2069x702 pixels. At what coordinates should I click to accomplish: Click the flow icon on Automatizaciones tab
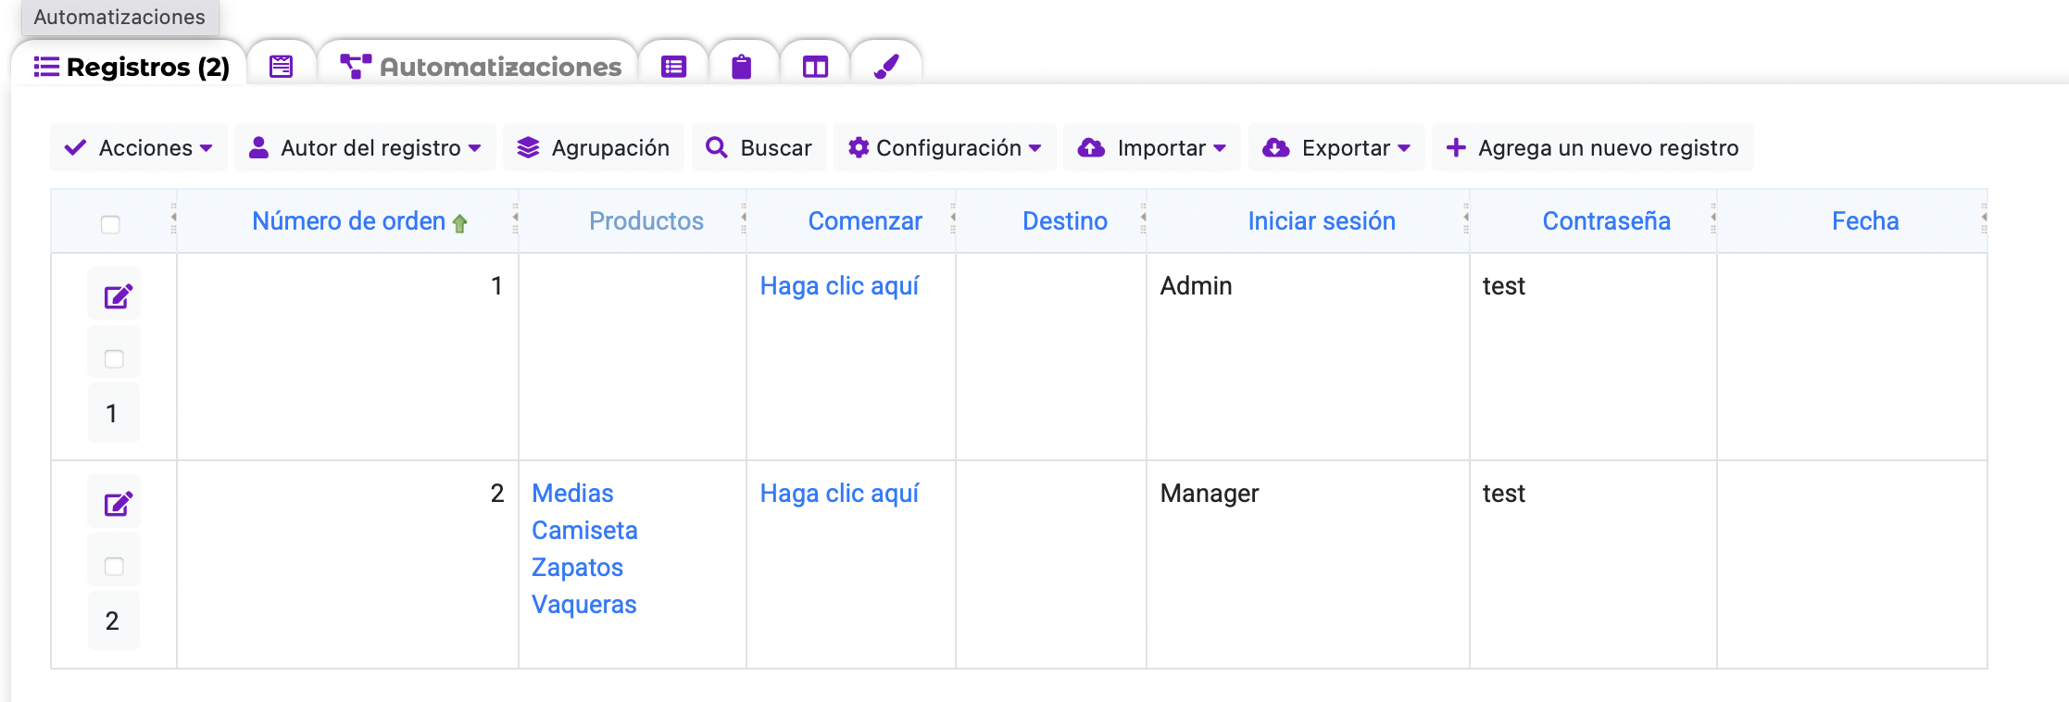(356, 67)
